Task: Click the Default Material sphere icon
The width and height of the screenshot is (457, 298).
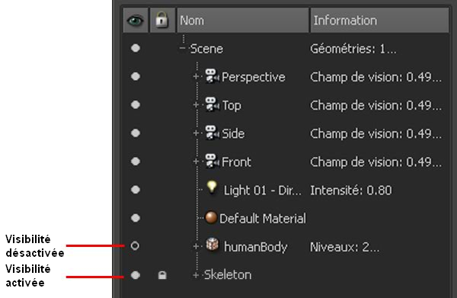Action: (x=211, y=217)
